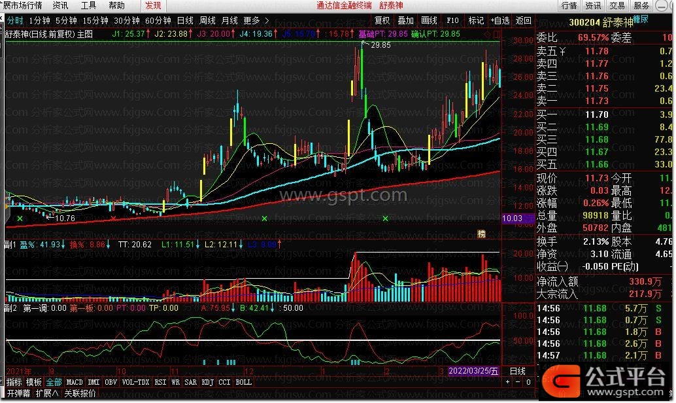
Task: Select the 5分钟 period
Action: click(x=66, y=20)
